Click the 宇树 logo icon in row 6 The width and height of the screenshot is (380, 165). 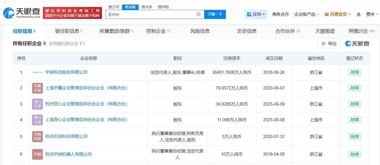(x=37, y=154)
